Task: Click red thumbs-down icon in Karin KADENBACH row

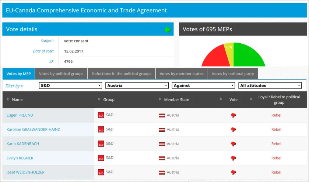Action: coord(233,144)
